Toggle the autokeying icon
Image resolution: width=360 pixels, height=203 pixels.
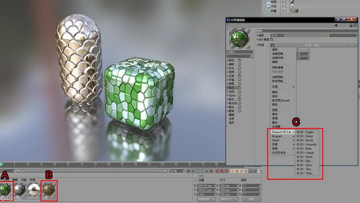[x=222, y=171]
